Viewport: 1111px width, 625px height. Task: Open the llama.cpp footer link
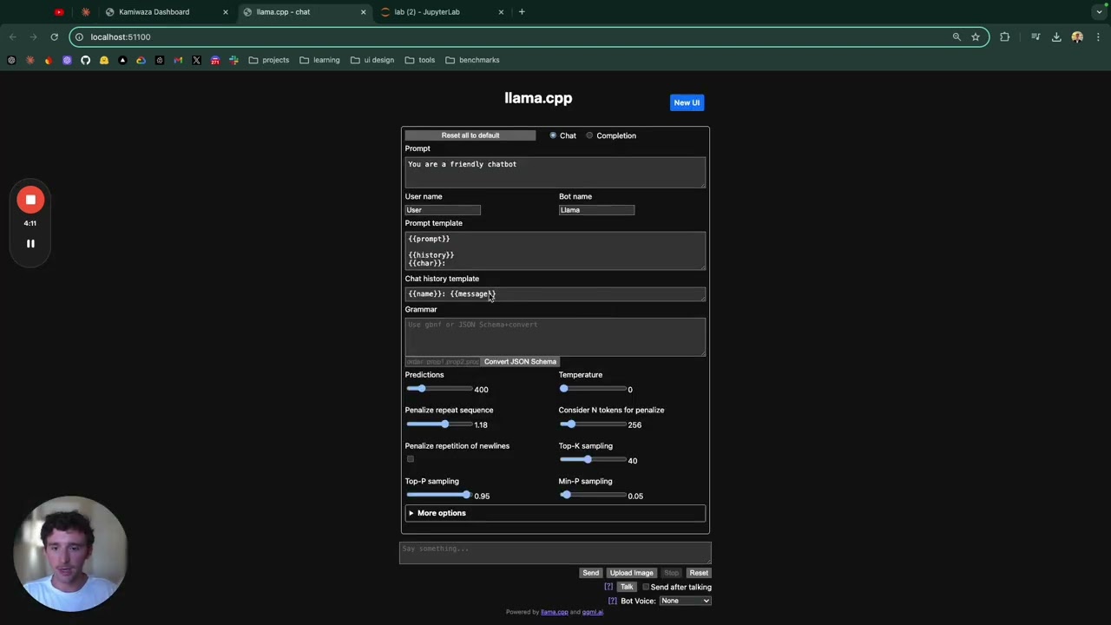coord(555,612)
